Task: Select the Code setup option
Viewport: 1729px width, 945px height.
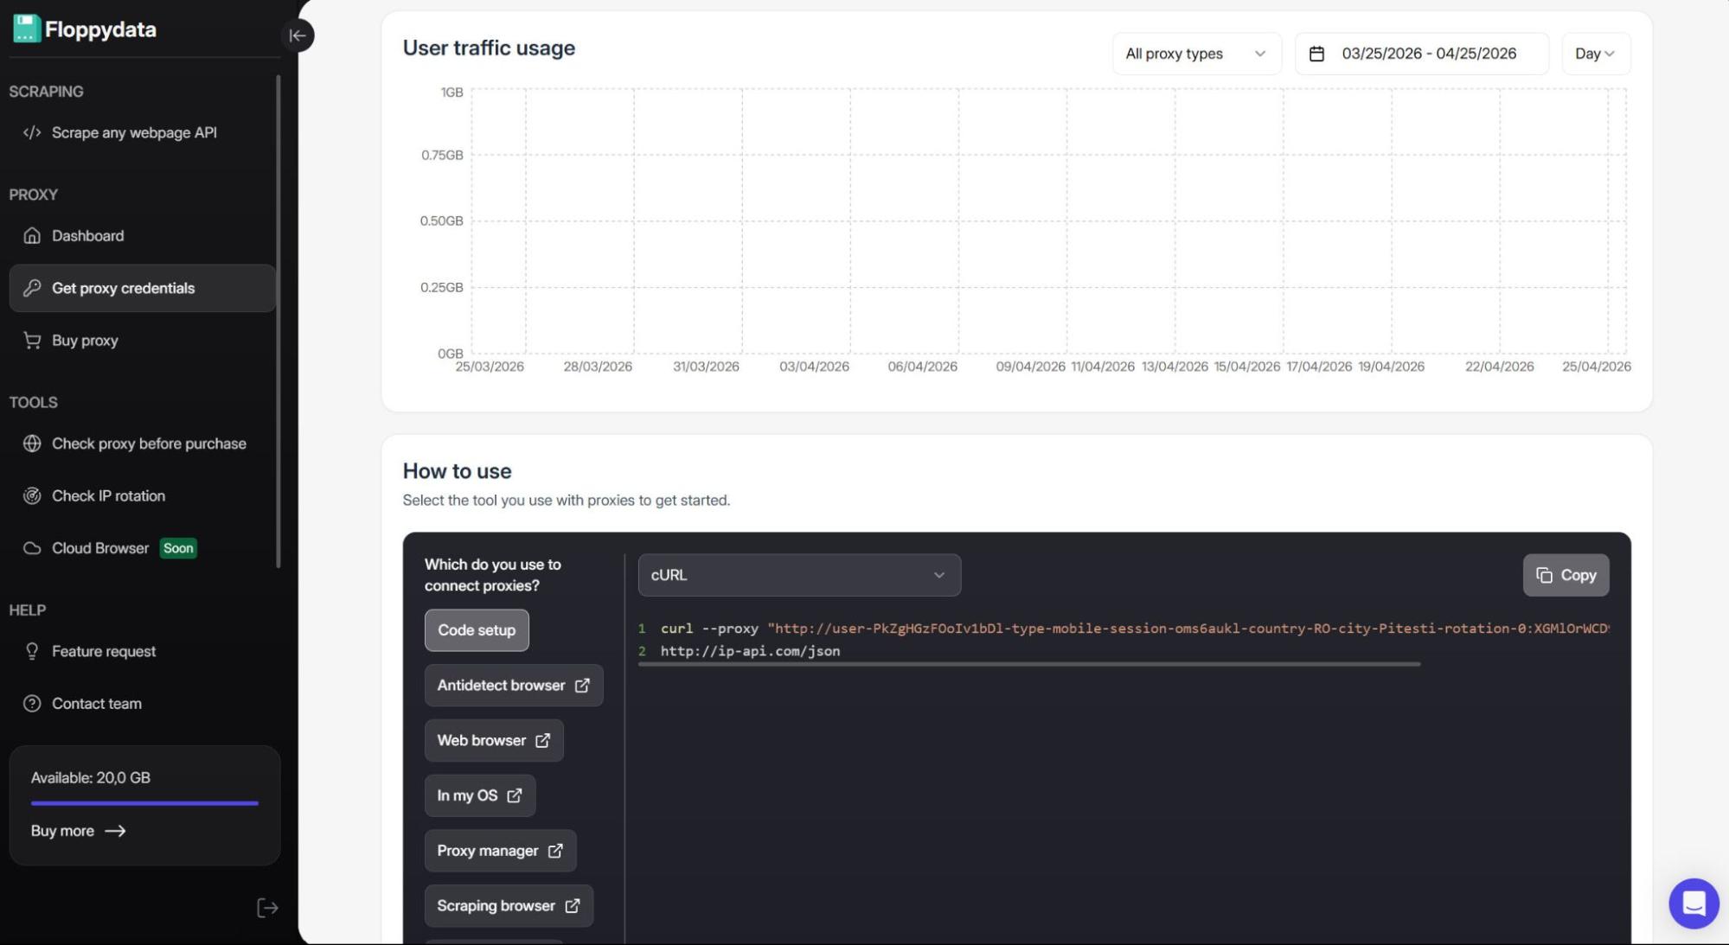Action: point(476,630)
